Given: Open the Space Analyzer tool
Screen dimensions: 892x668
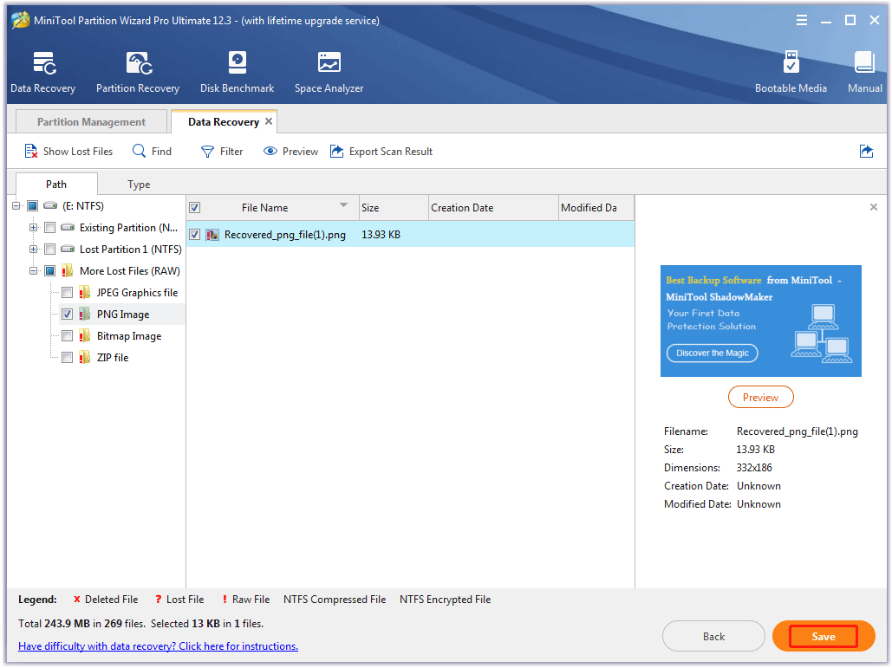Looking at the screenshot, I should (329, 72).
